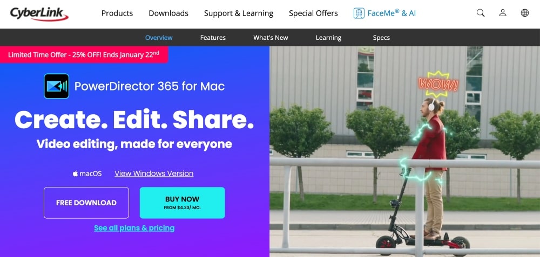This screenshot has width=540, height=257.
Task: Click the BUY NOW button
Action: click(182, 203)
